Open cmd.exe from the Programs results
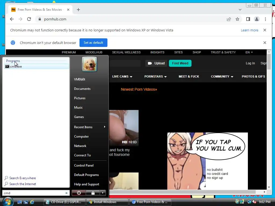Screen dimensions: 275x206 pos(37,67)
